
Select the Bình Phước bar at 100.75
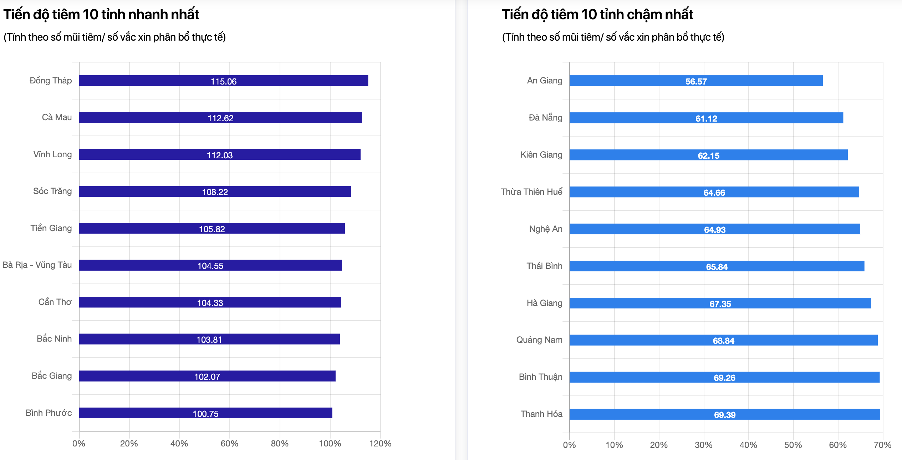click(x=205, y=413)
